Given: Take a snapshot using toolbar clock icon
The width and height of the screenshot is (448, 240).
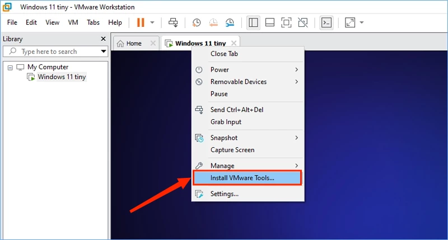Looking at the screenshot, I should (x=197, y=22).
